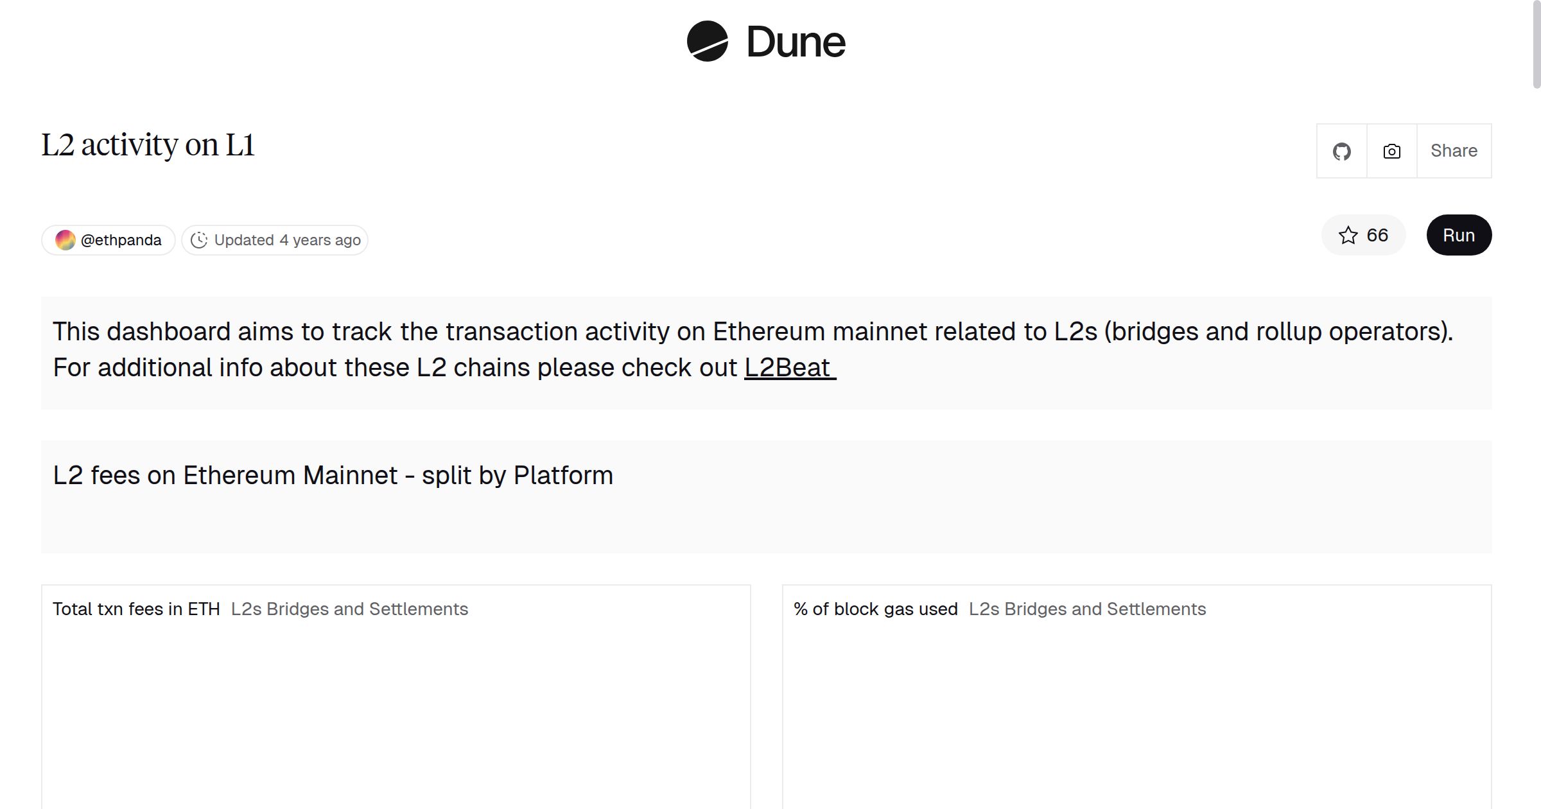The width and height of the screenshot is (1541, 809).
Task: Click the 'L2s Bridges and Settlements' subtitle
Action: pos(349,609)
